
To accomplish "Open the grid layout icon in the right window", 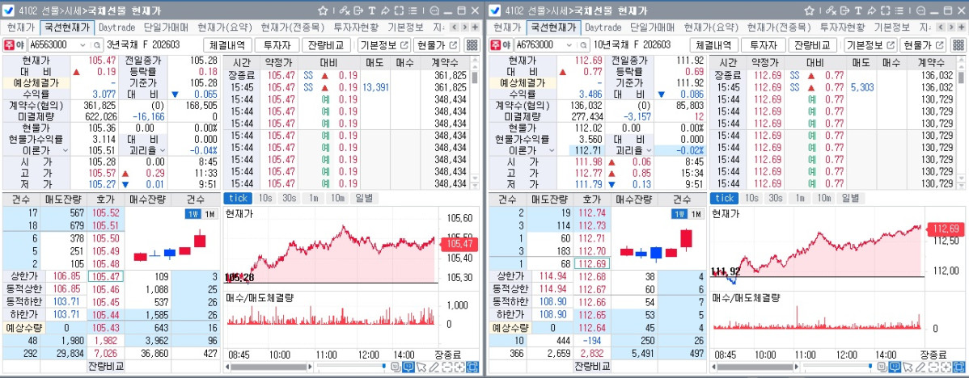I will coord(958,45).
